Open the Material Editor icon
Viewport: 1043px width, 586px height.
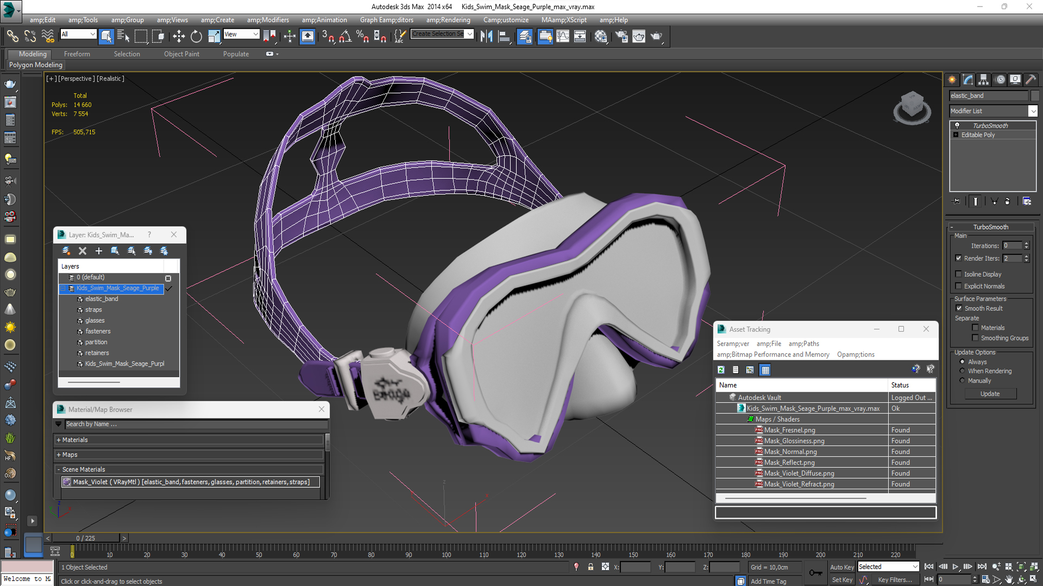point(601,36)
